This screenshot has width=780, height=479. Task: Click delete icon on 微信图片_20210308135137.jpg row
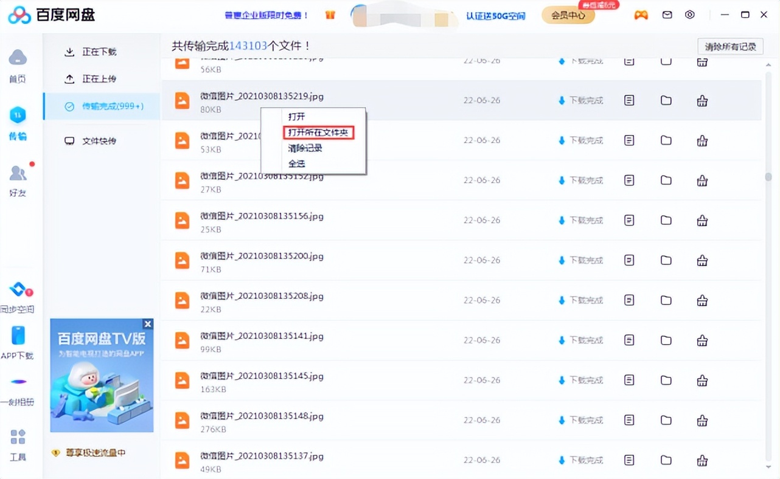click(702, 460)
